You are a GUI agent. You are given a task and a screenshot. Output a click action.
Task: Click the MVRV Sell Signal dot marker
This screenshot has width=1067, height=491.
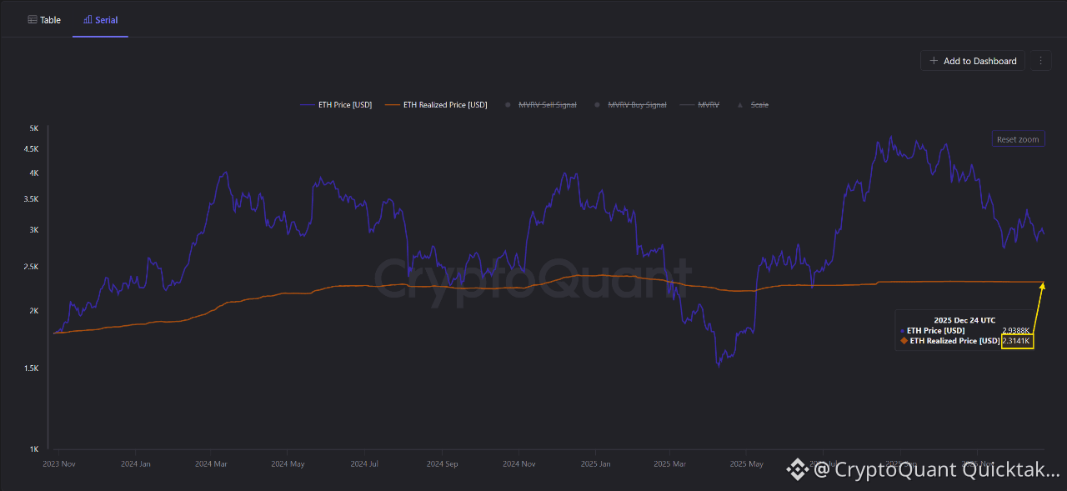click(x=506, y=105)
